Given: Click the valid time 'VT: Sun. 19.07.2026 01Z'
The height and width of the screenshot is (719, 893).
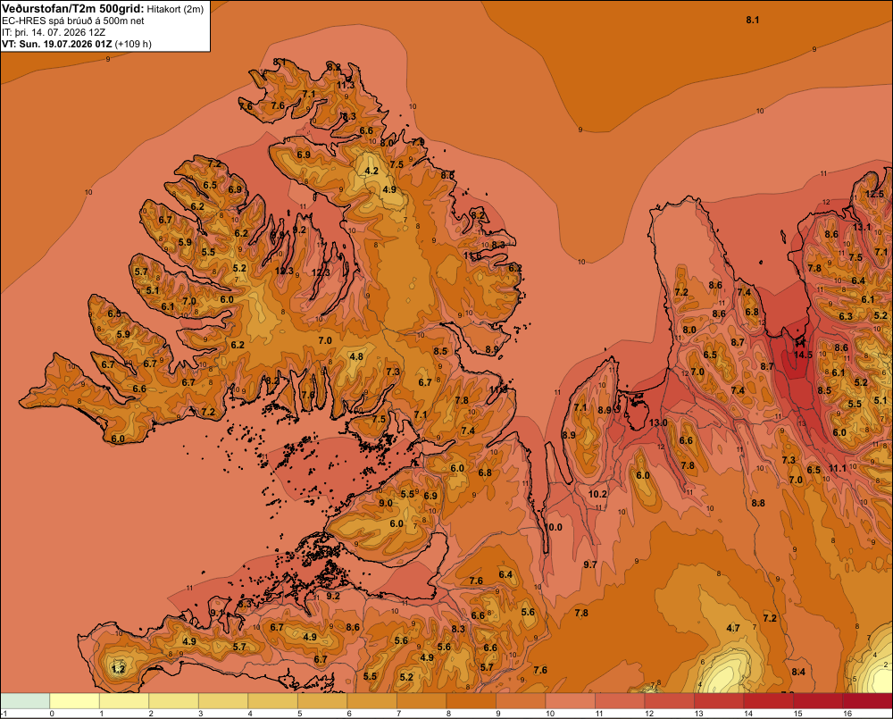Looking at the screenshot, I should (x=57, y=43).
